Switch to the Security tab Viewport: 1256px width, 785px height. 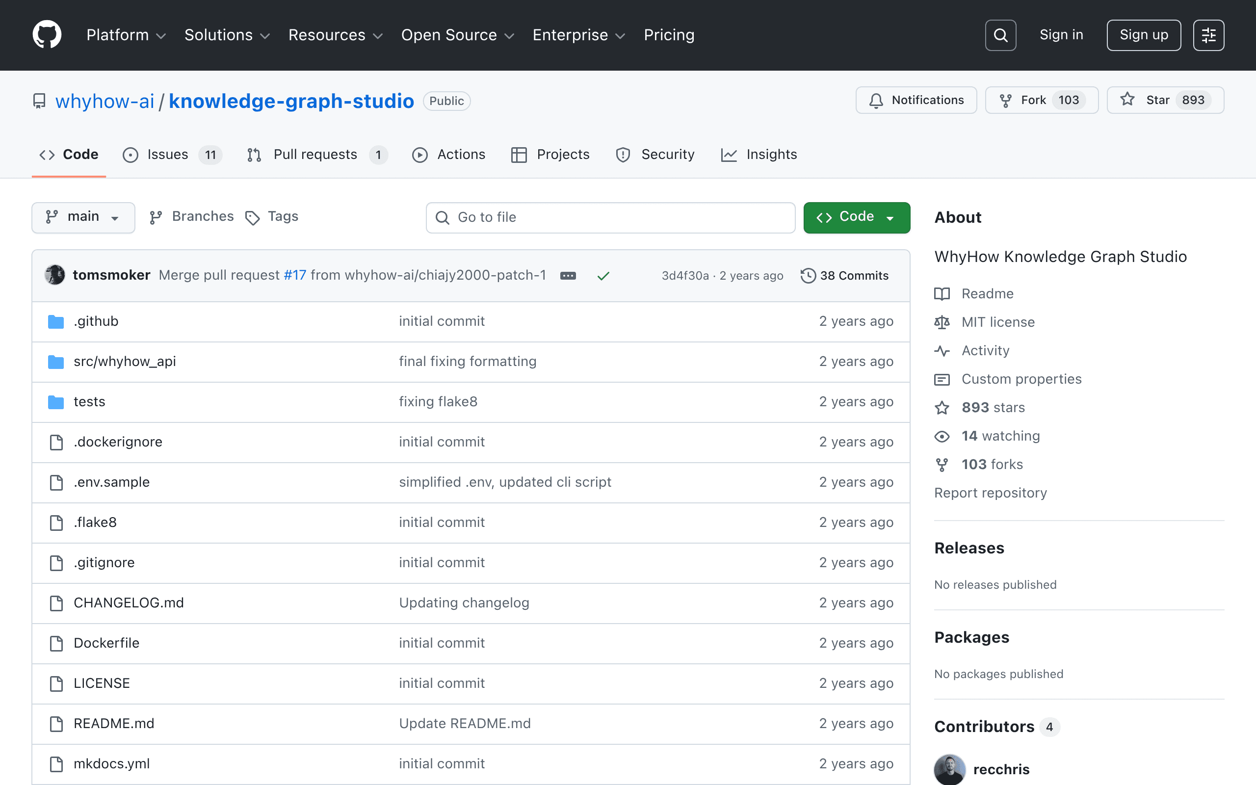pyautogui.click(x=655, y=155)
